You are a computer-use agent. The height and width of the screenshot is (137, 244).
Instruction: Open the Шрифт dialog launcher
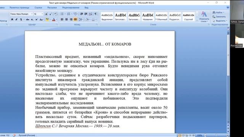tap(57, 24)
